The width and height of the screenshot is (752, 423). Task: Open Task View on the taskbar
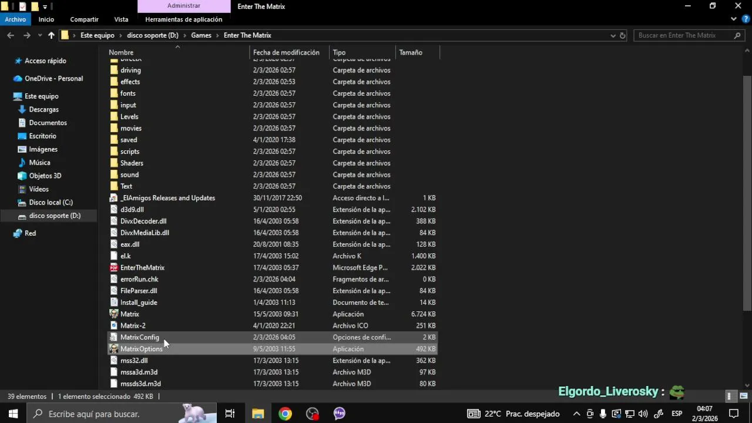coord(230,414)
